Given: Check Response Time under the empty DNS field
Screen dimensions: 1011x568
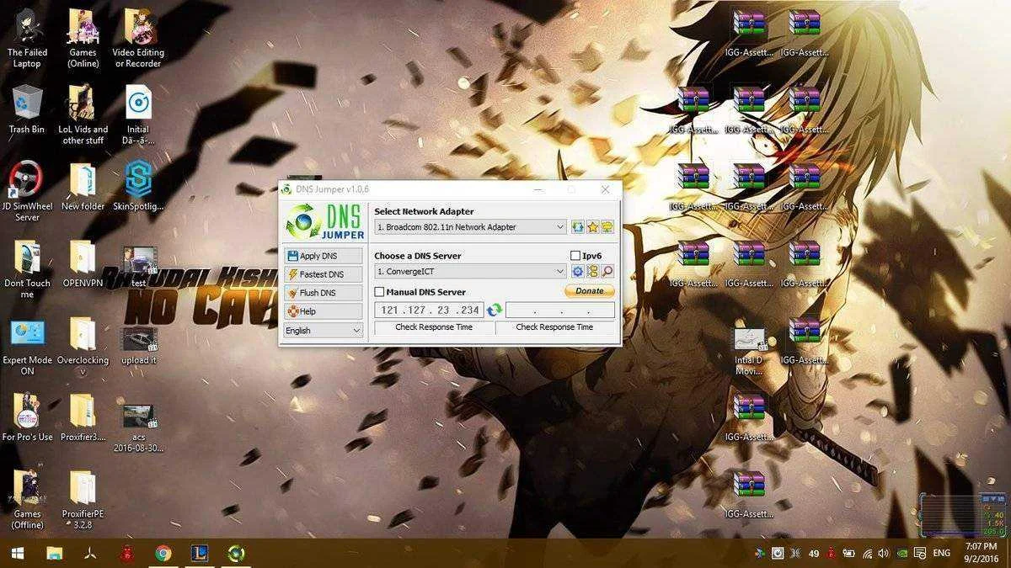Looking at the screenshot, I should pos(554,327).
